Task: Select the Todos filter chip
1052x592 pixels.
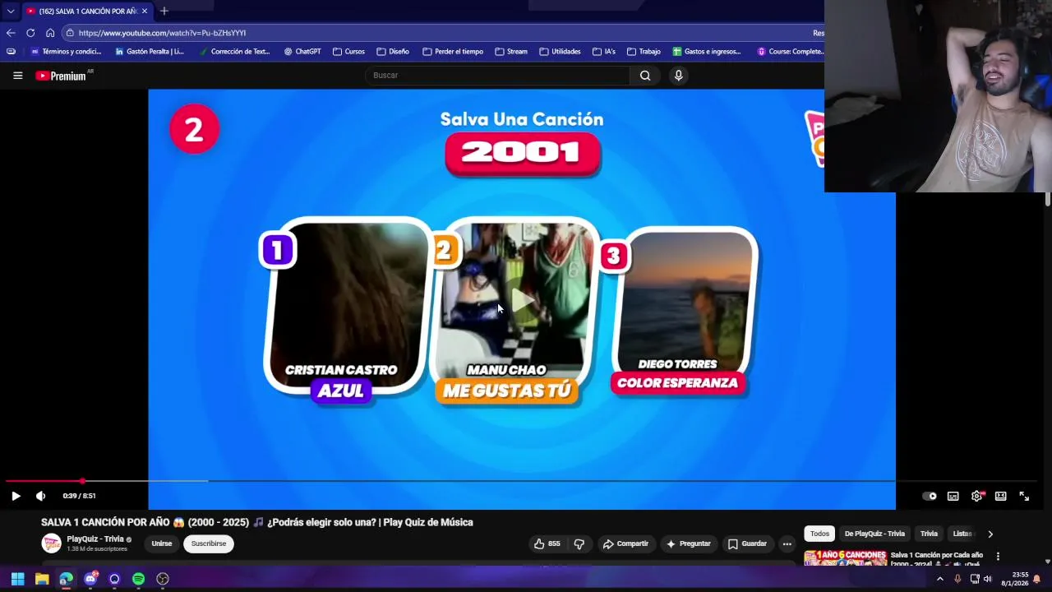Action: pyautogui.click(x=819, y=534)
